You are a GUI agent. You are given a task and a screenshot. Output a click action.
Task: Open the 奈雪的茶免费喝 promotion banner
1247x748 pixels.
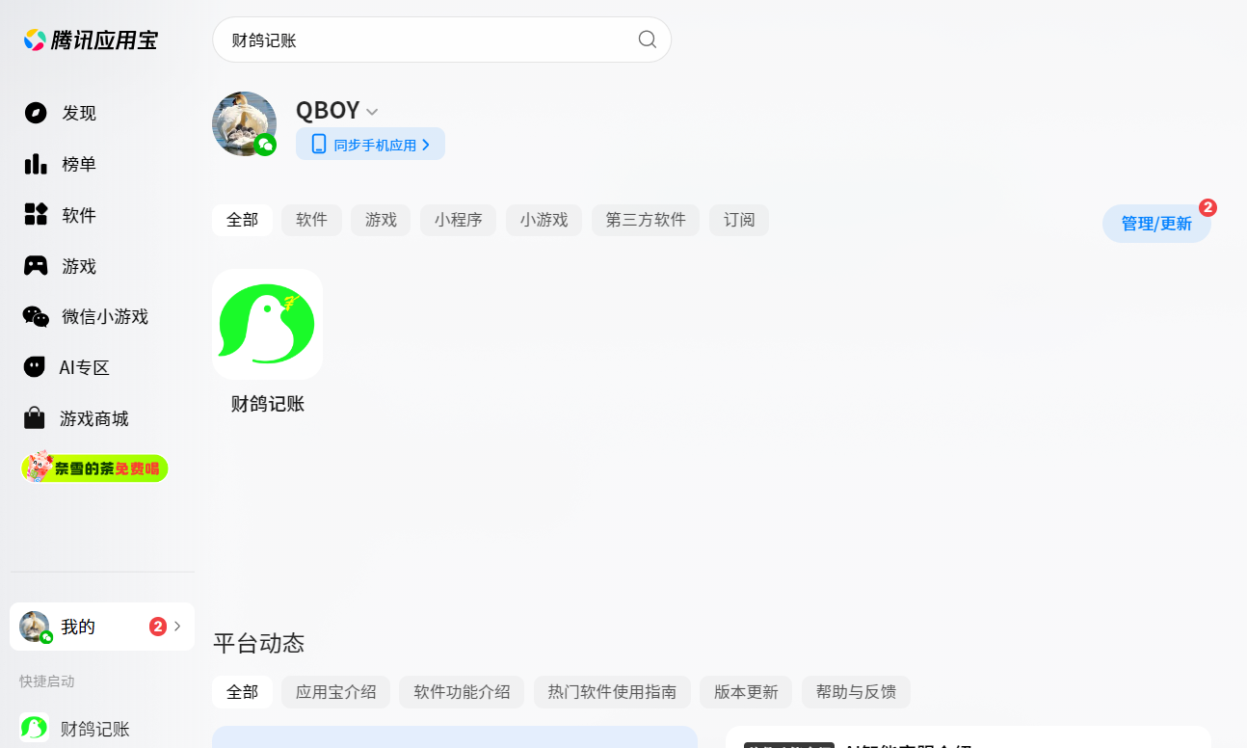point(93,467)
